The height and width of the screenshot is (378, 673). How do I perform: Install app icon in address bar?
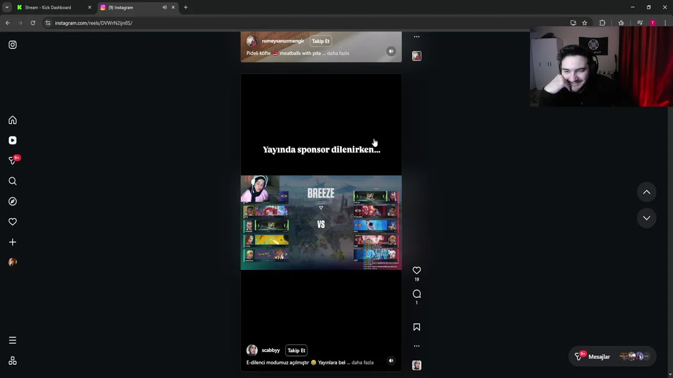click(573, 23)
